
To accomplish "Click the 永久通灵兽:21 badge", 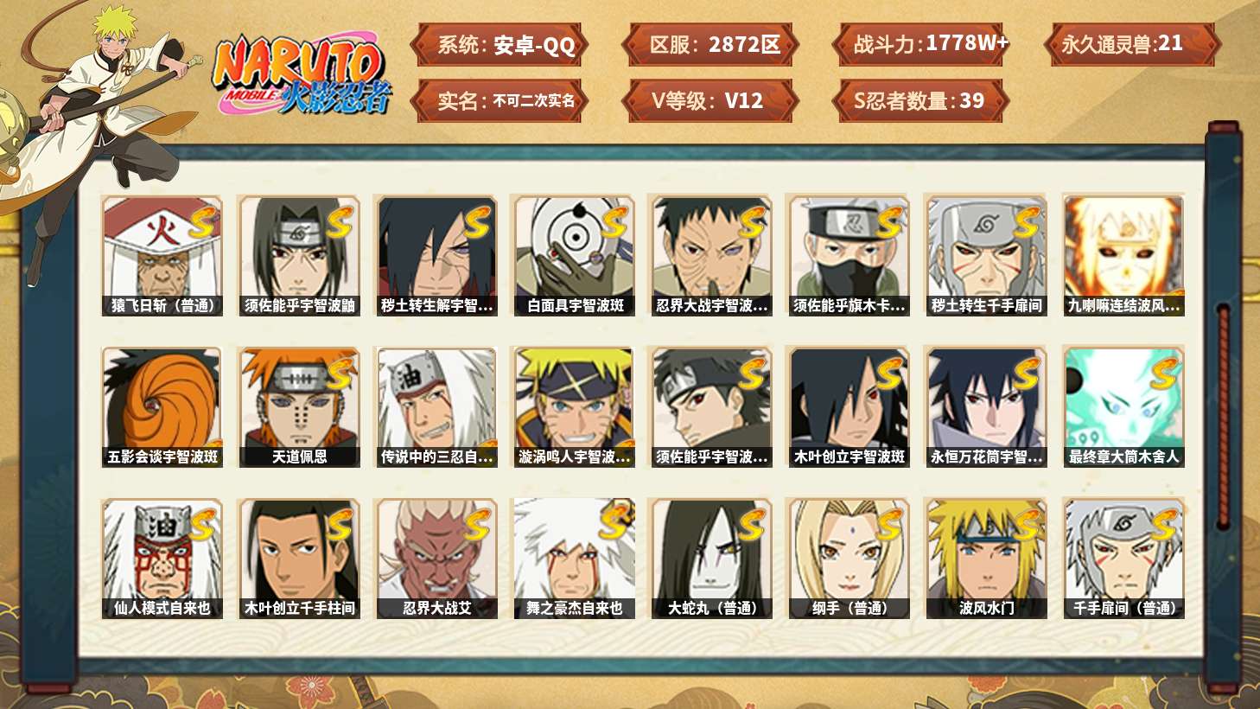I will pyautogui.click(x=1132, y=45).
